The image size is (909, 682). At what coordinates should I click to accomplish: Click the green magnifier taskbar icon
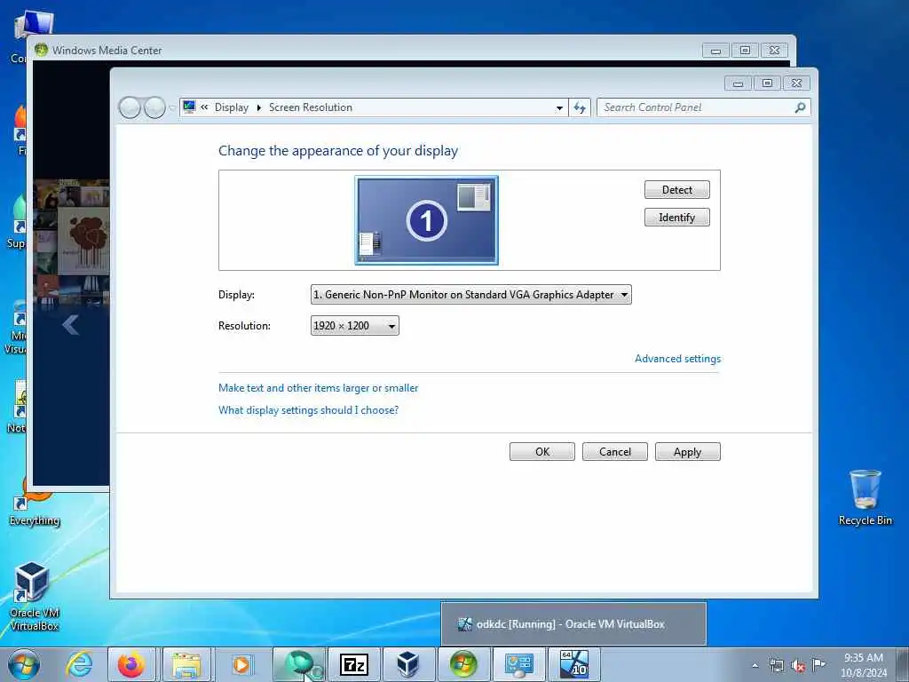(x=299, y=664)
